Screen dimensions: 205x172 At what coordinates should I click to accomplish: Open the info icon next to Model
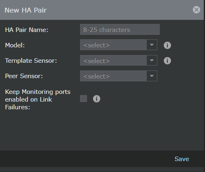pyautogui.click(x=167, y=45)
